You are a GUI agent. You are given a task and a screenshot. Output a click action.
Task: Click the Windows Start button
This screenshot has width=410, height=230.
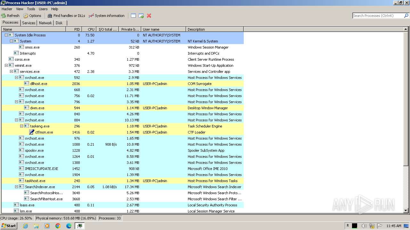9,226
